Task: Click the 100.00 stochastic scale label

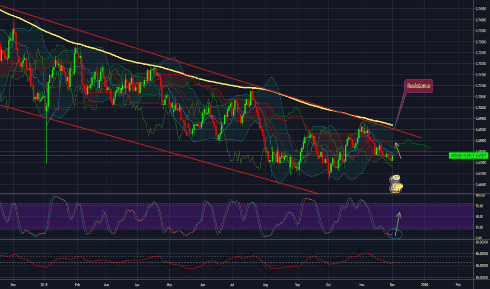Action: click(479, 195)
